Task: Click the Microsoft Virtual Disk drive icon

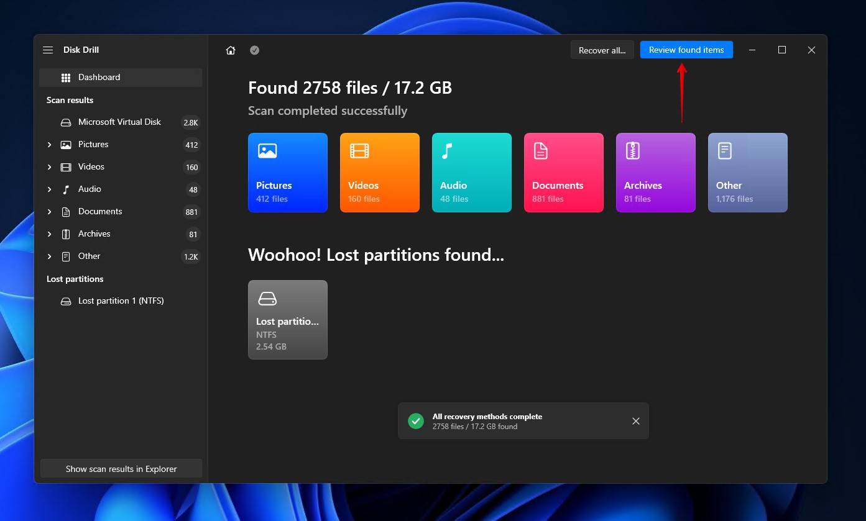Action: (66, 122)
